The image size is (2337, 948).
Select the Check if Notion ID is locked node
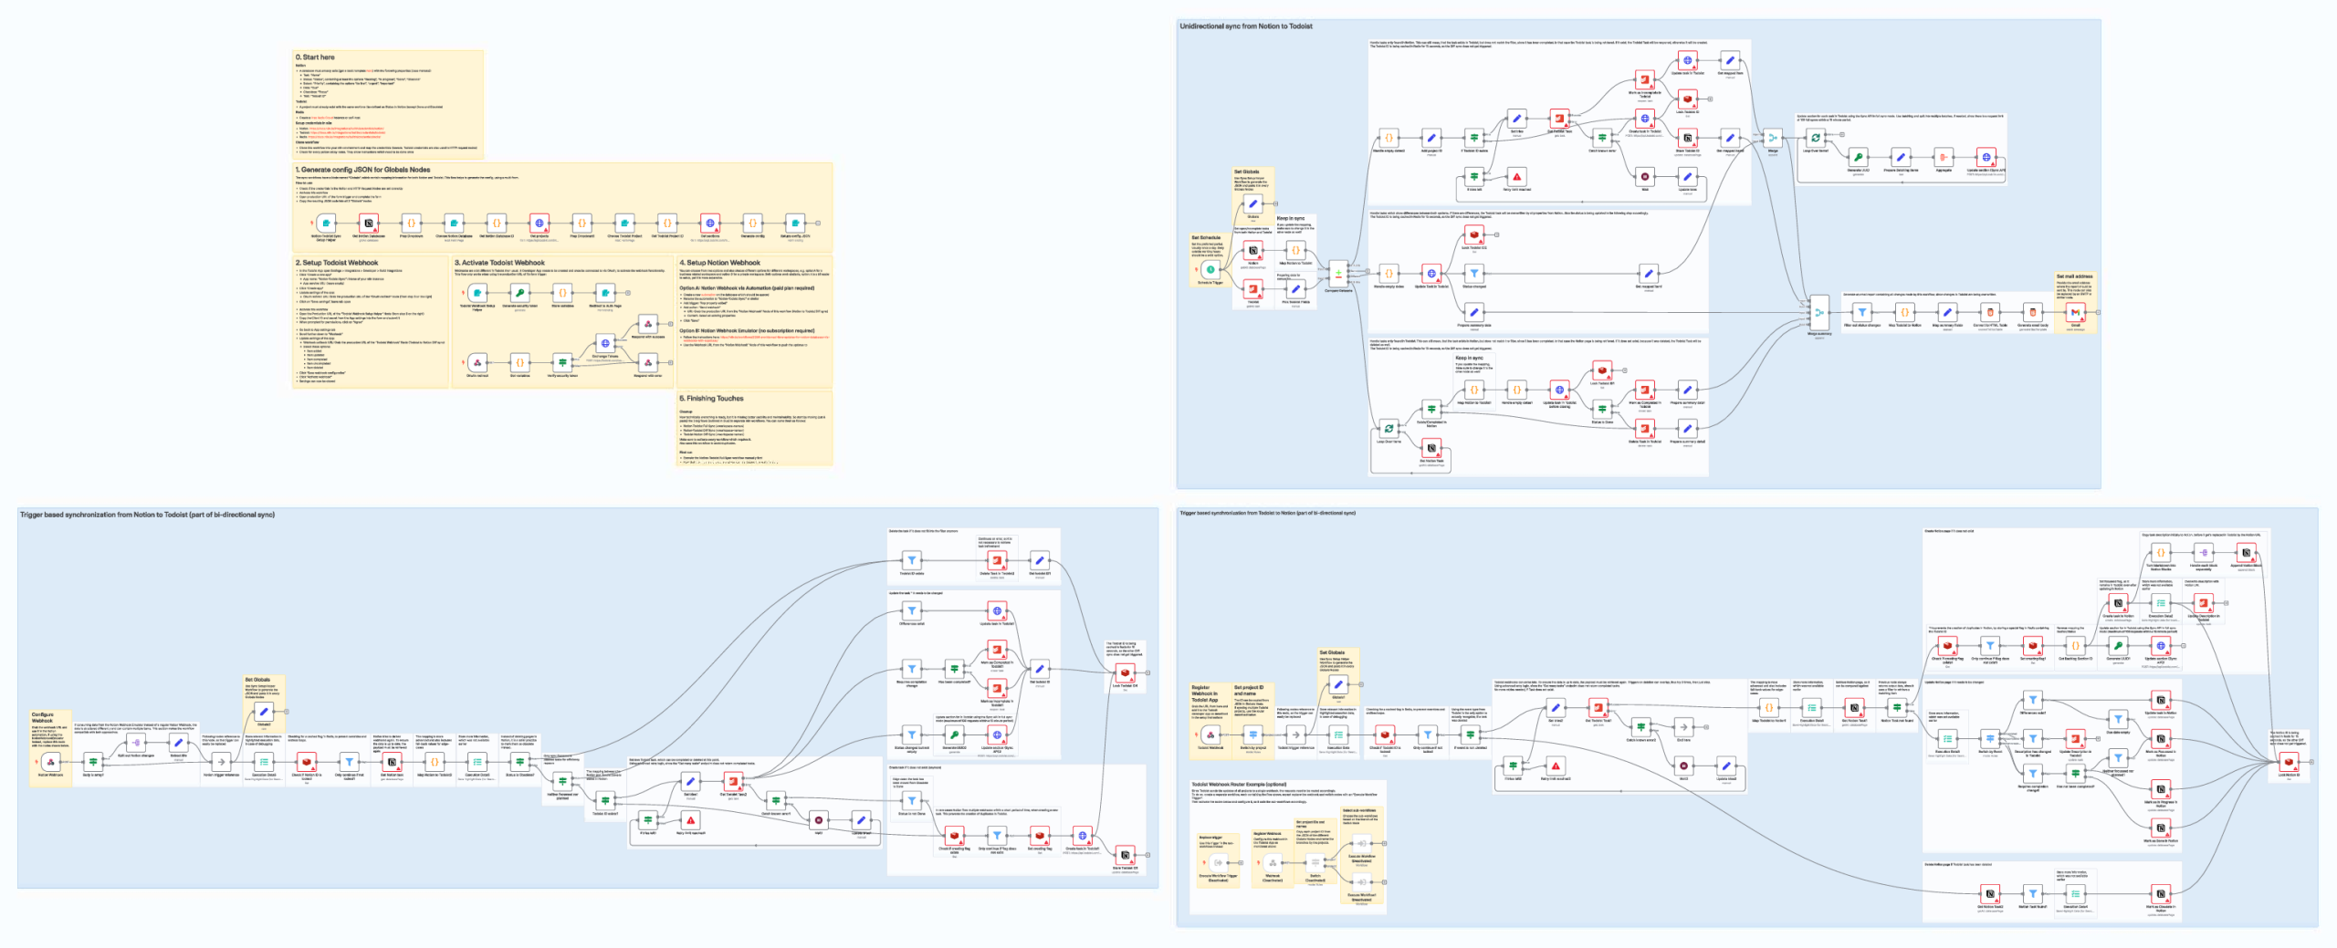(307, 762)
